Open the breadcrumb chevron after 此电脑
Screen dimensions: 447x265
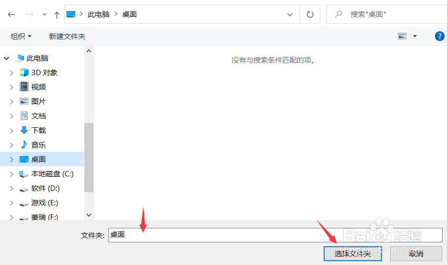116,14
